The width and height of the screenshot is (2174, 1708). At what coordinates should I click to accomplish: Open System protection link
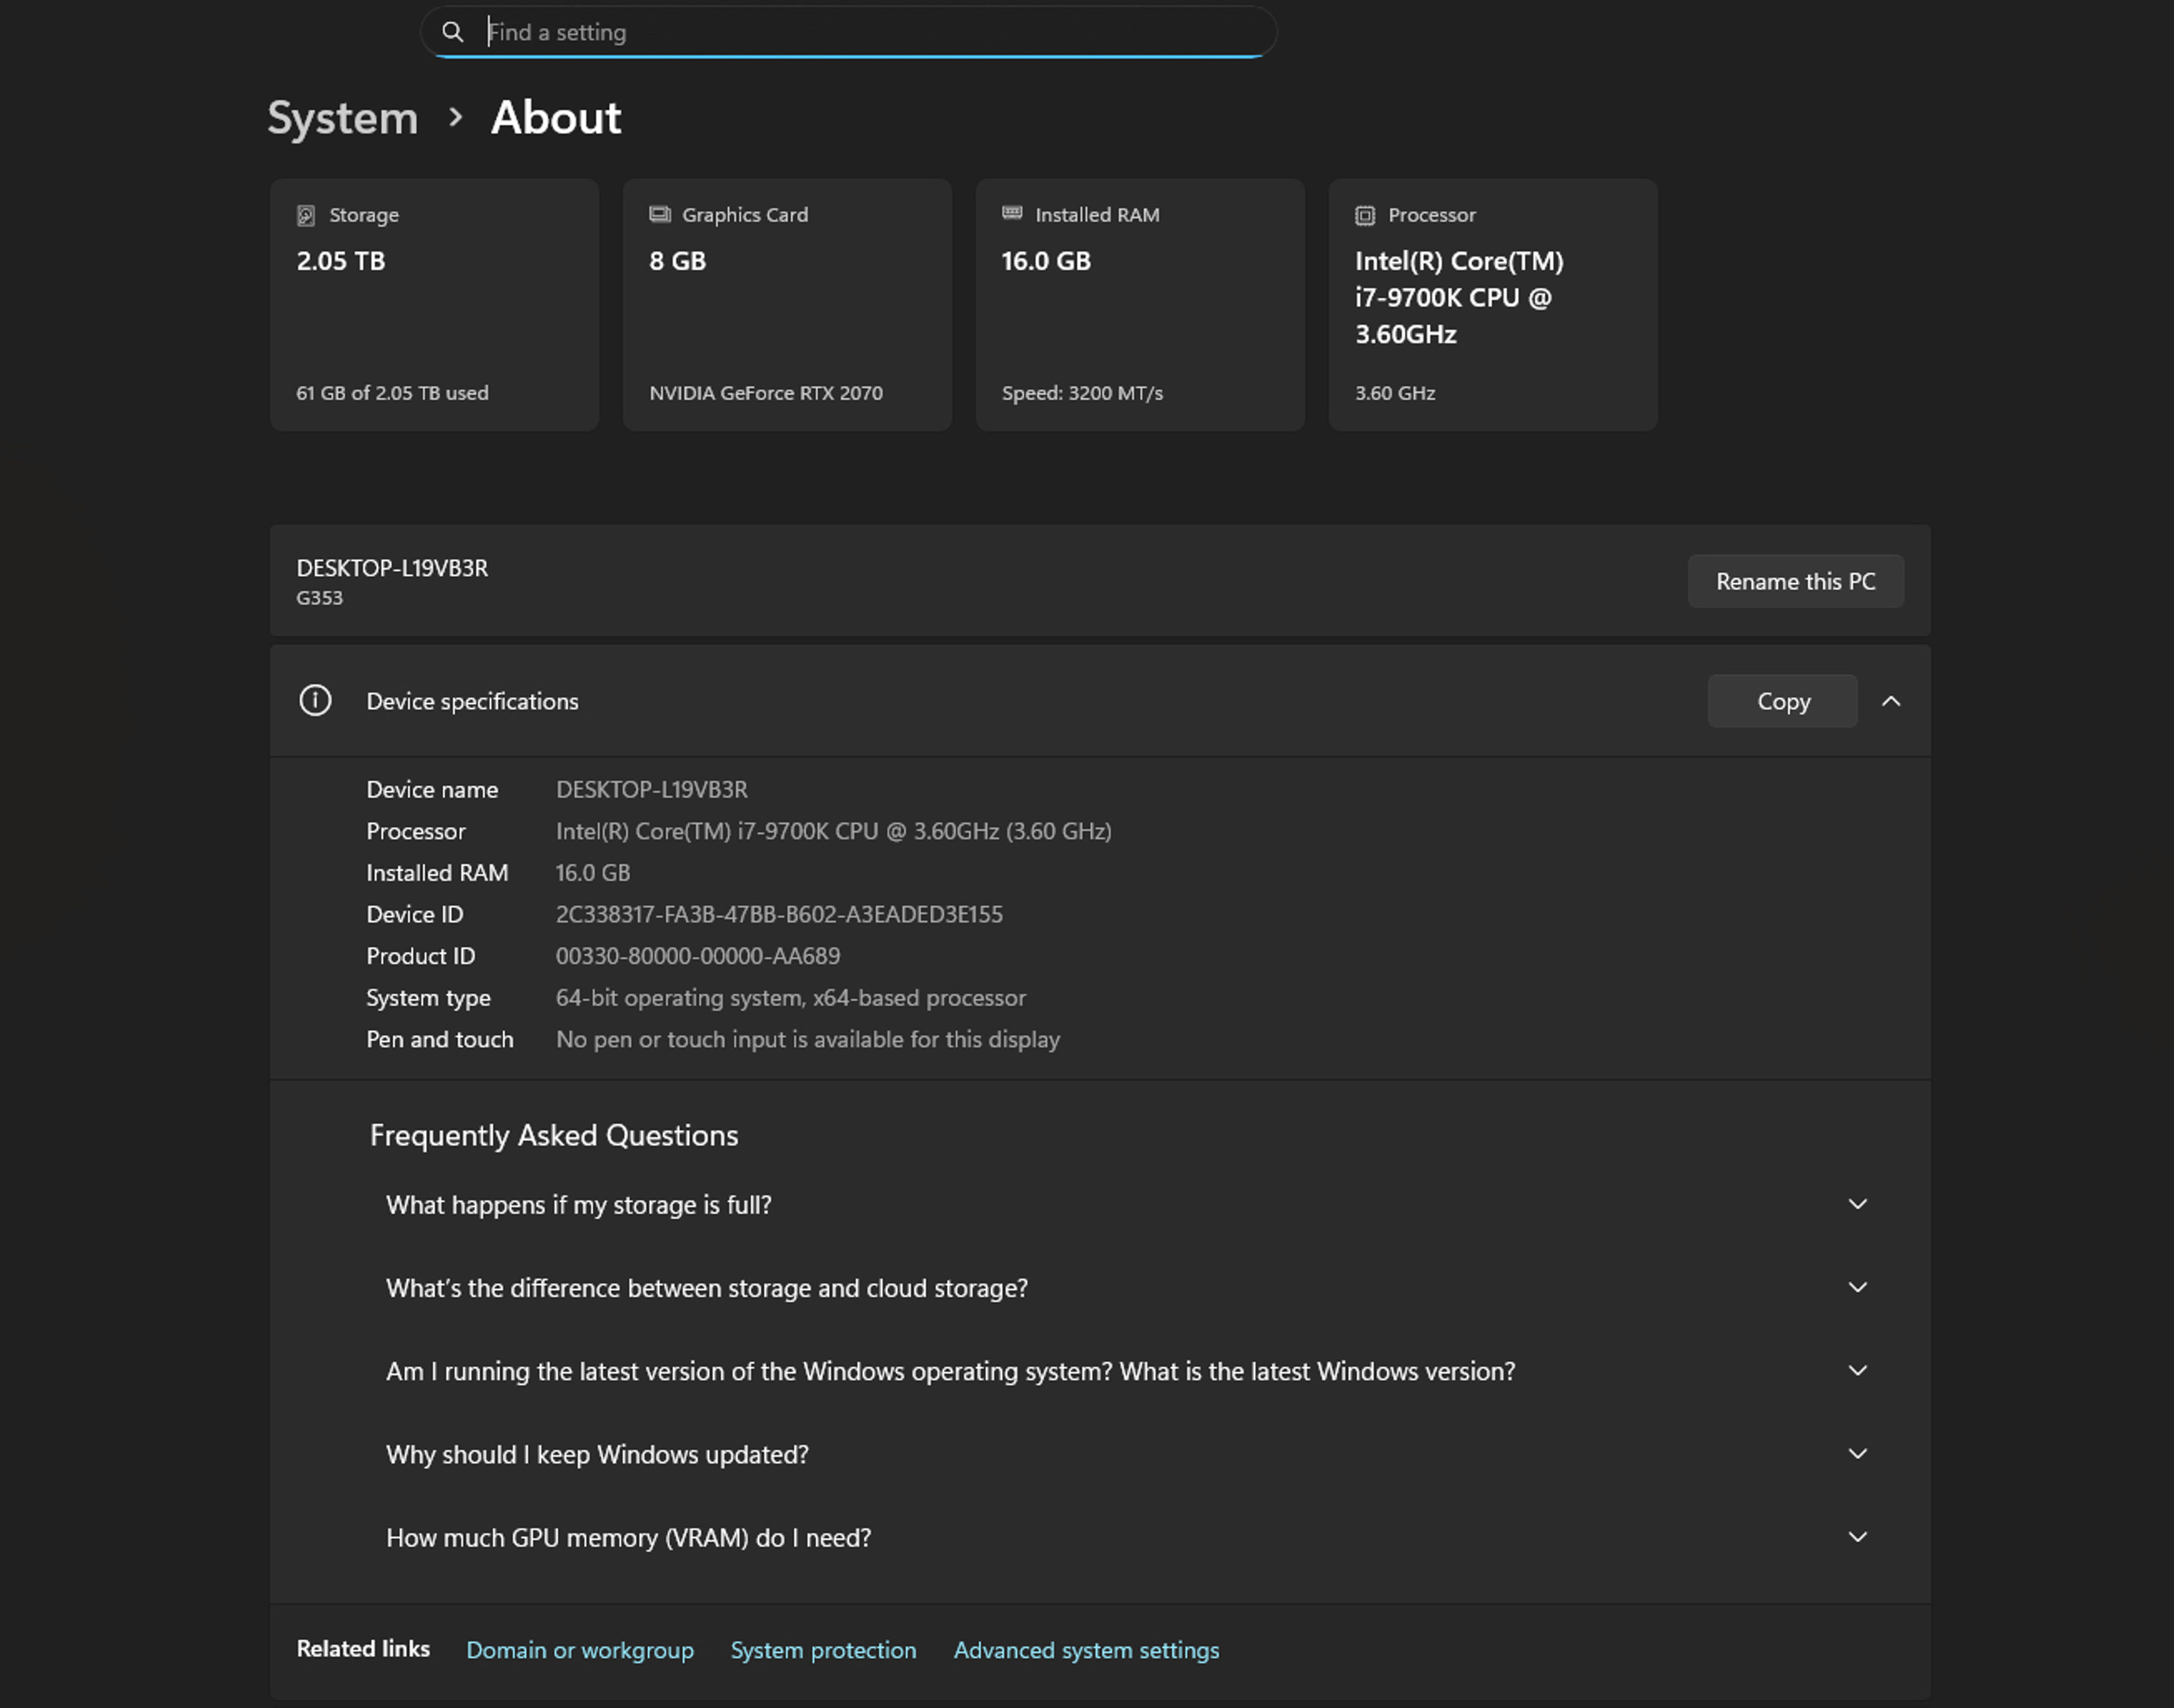pyautogui.click(x=823, y=1650)
